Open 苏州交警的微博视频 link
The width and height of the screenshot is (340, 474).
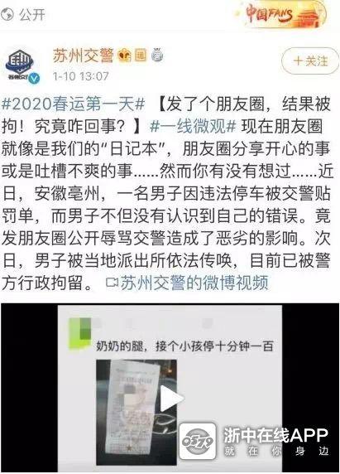coord(194,283)
